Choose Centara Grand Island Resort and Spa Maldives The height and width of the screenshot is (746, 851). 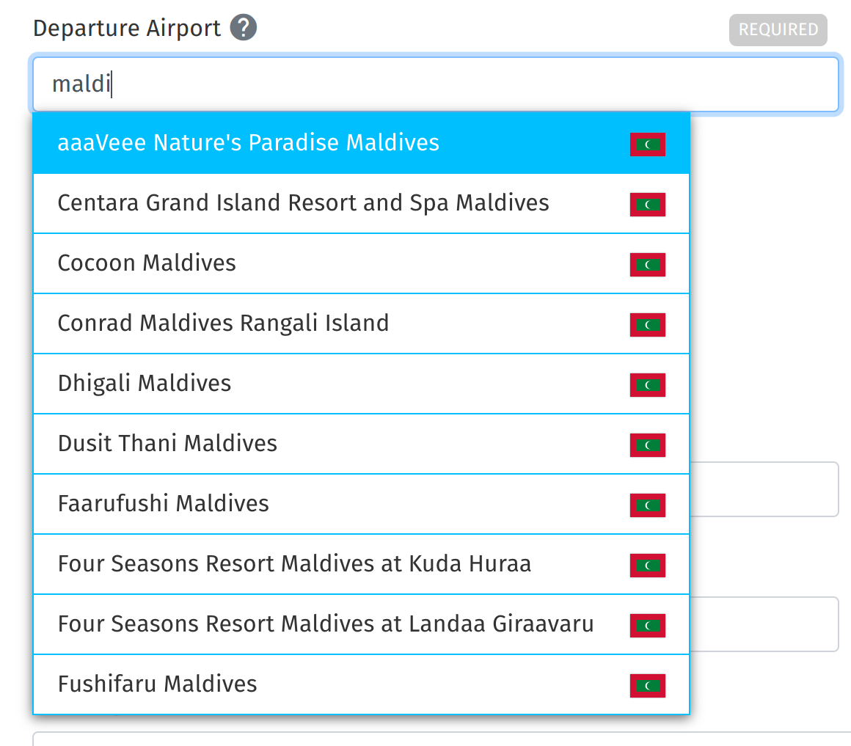tap(362, 203)
